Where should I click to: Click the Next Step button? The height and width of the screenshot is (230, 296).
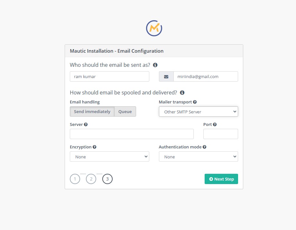pyautogui.click(x=221, y=179)
